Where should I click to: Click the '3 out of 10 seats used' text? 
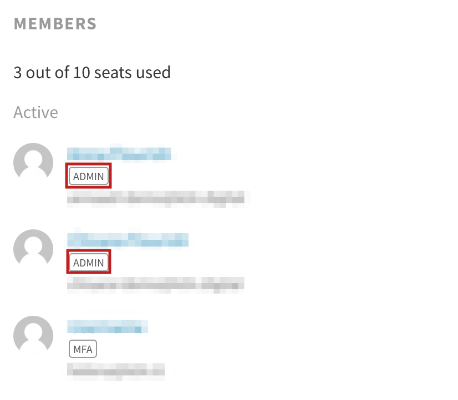coord(92,73)
